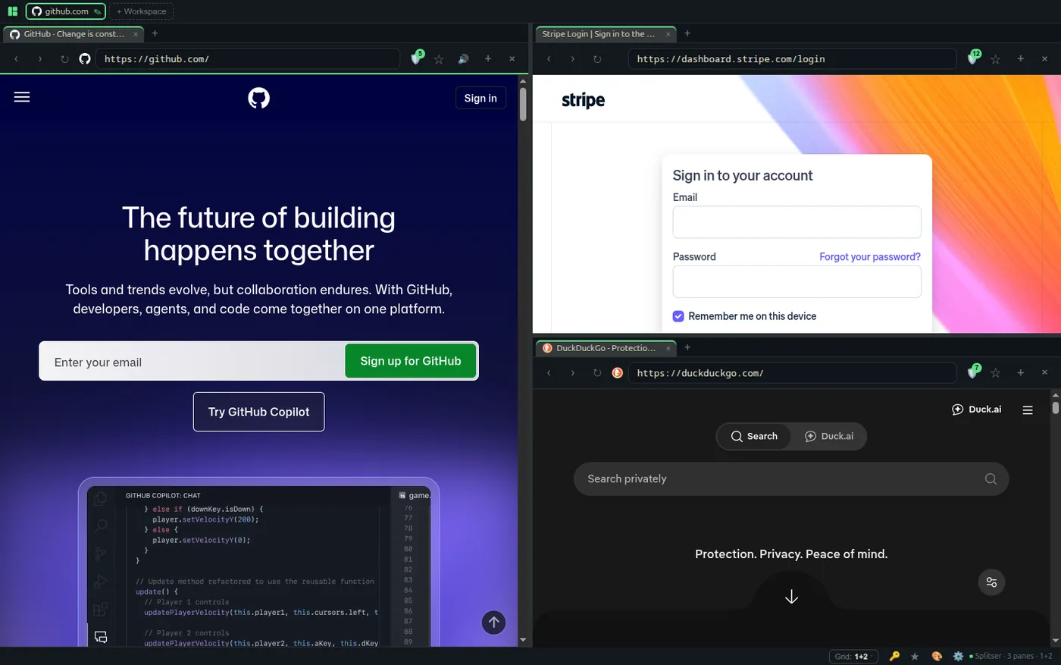The image size is (1061, 665).
Task: Click the shield blocker icon in GitHub pane
Action: tap(416, 58)
